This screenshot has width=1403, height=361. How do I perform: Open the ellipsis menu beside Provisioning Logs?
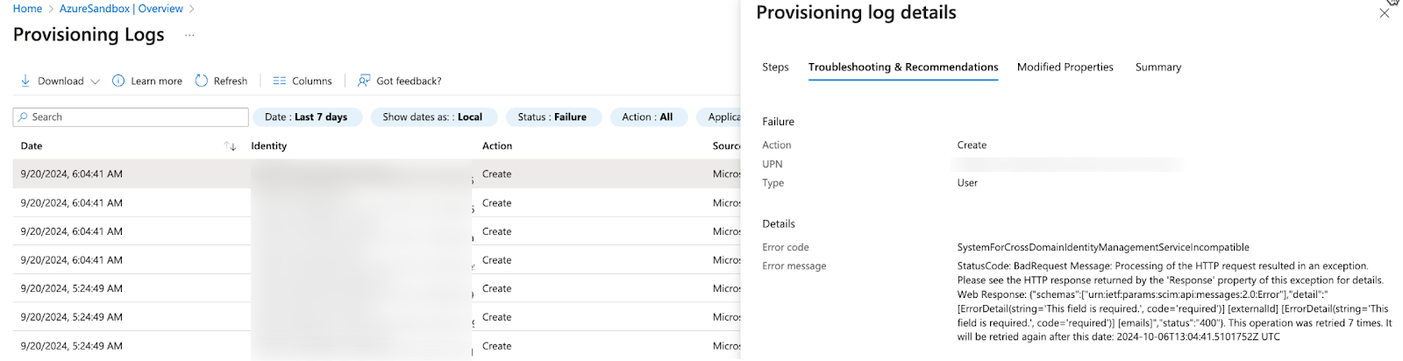click(189, 35)
